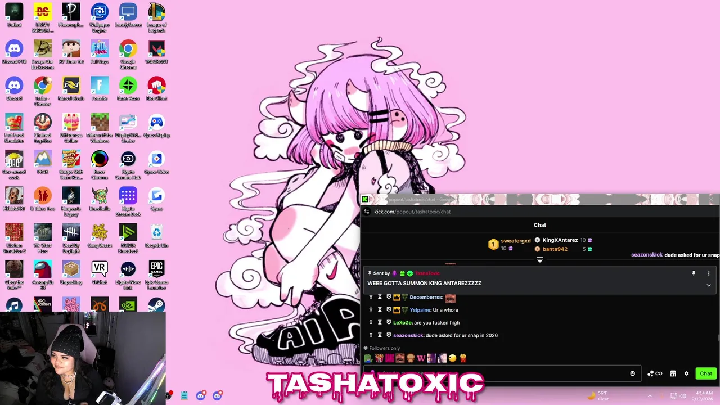
Task: Open the pinned message three-dot menu
Action: click(708, 273)
